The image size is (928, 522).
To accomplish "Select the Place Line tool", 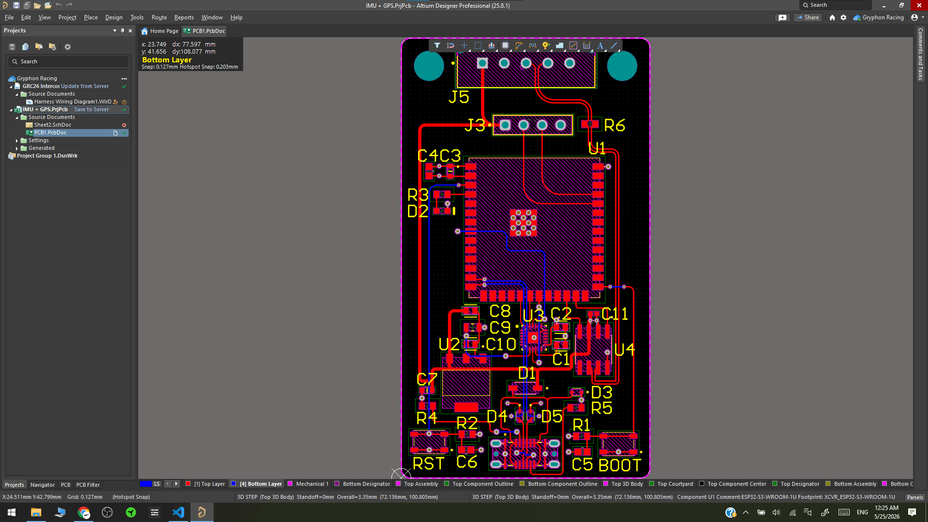I will tap(614, 45).
